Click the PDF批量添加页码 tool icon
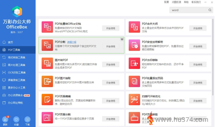The height and width of the screenshot is (127, 215). click(x=134, y=81)
